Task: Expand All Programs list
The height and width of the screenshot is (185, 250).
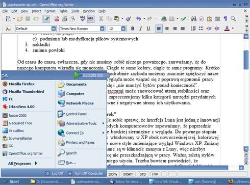Action: (x=22, y=164)
